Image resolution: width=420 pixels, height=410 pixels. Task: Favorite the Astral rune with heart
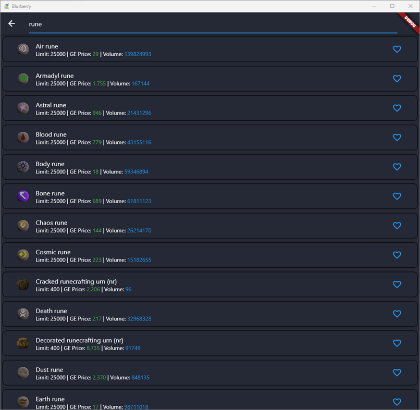[x=397, y=108]
